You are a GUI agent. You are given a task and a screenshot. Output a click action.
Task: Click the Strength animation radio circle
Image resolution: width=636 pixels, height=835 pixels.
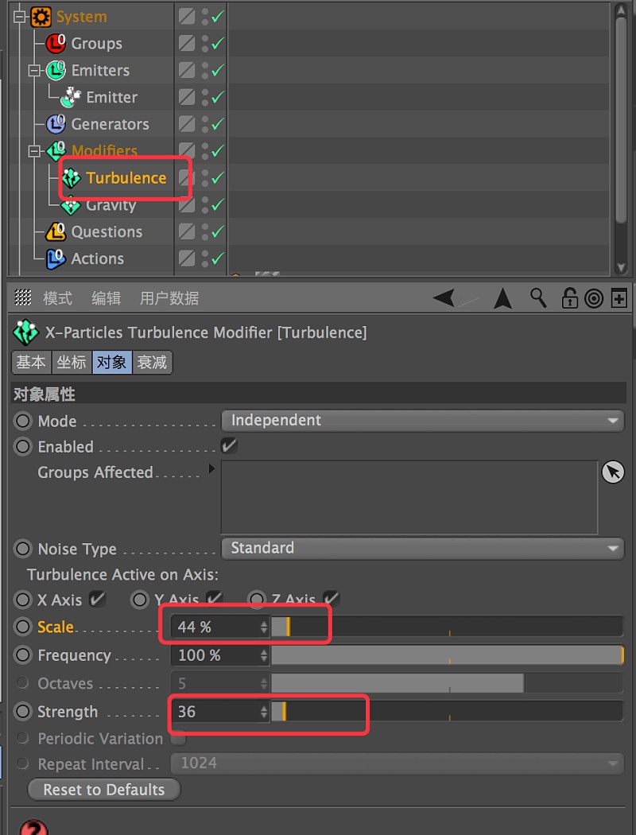click(x=23, y=712)
